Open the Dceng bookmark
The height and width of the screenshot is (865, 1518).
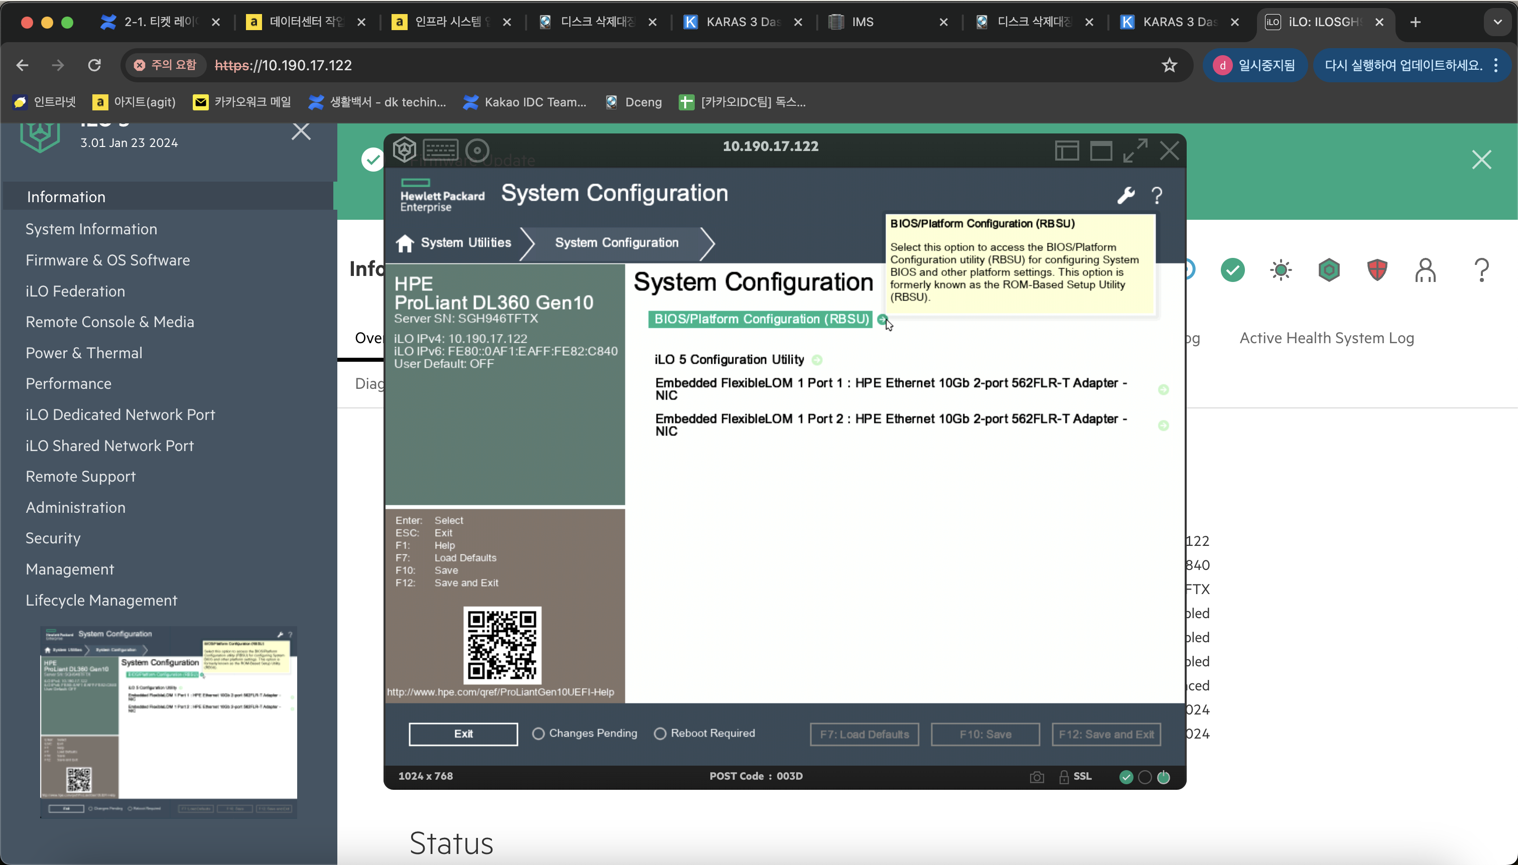tap(634, 101)
